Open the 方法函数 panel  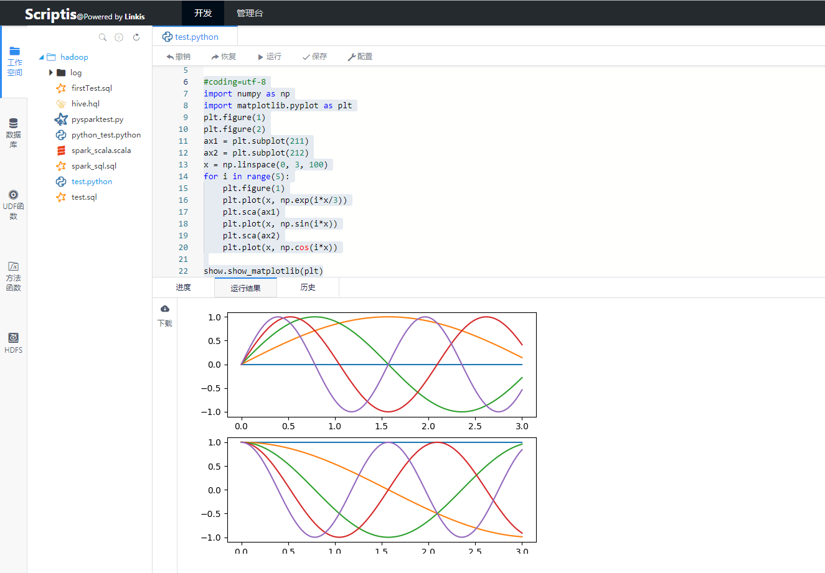click(x=14, y=276)
